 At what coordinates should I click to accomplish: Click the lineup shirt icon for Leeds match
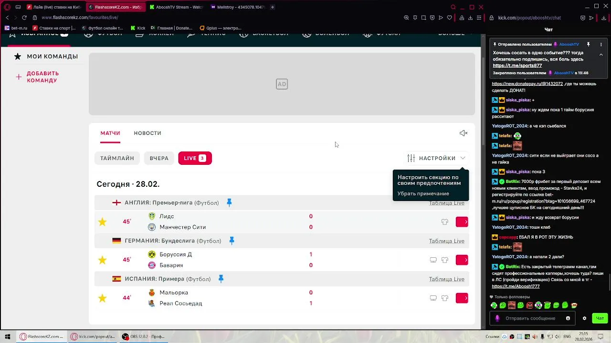point(444,222)
